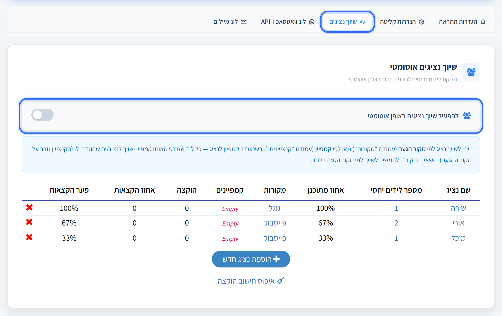Image resolution: width=502 pixels, height=316 pixels.
Task: Open the שיוך נציגים tab
Action: pos(347,22)
